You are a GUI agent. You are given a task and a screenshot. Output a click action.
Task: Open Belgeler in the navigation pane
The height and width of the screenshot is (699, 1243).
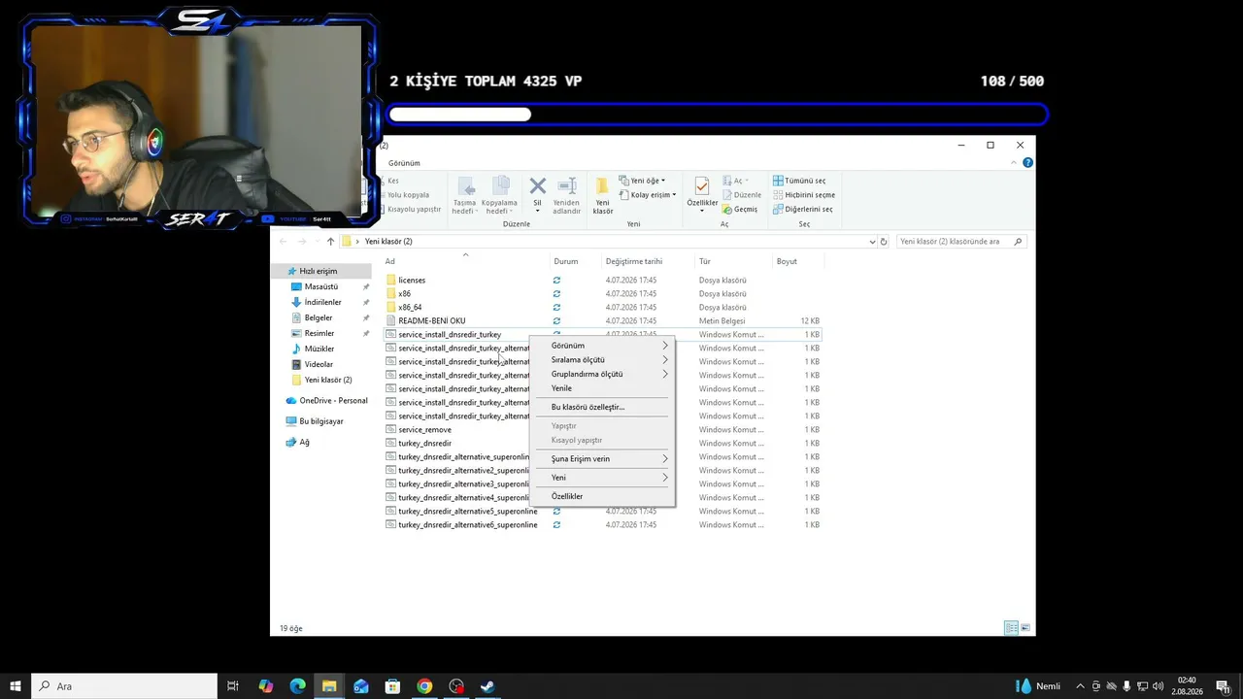tap(319, 318)
